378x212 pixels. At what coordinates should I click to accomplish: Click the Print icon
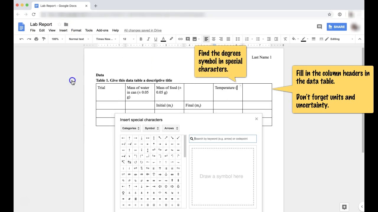click(x=36, y=39)
